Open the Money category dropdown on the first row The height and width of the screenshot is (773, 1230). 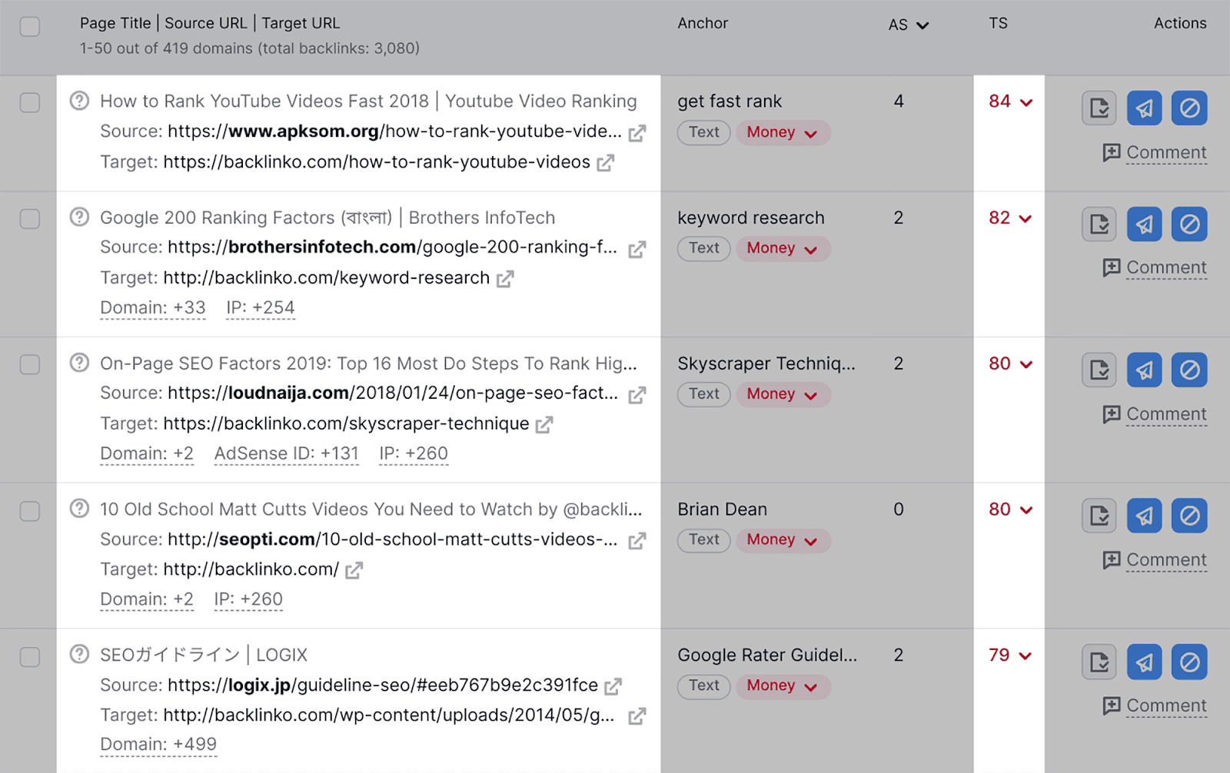pos(782,132)
